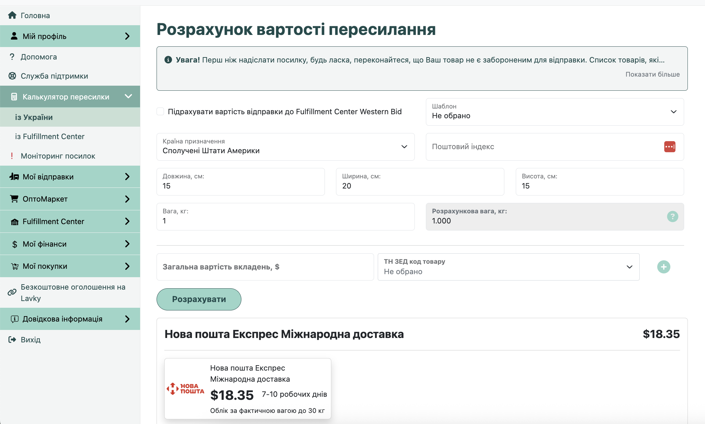
Task: Enable shipping to Fulfillment Center Western Bid checkbox
Action: click(160, 111)
